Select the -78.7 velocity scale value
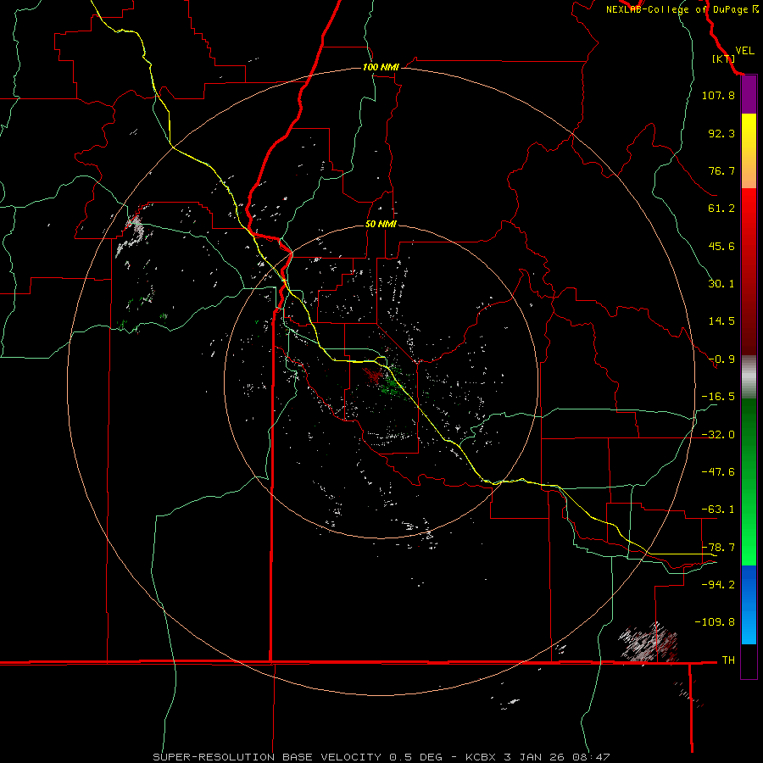This screenshot has width=763, height=763. 718,548
